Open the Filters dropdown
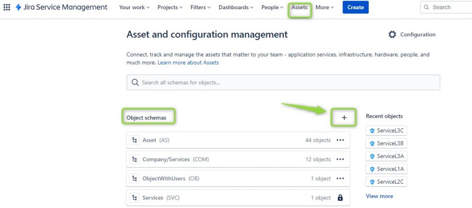 pyautogui.click(x=201, y=7)
